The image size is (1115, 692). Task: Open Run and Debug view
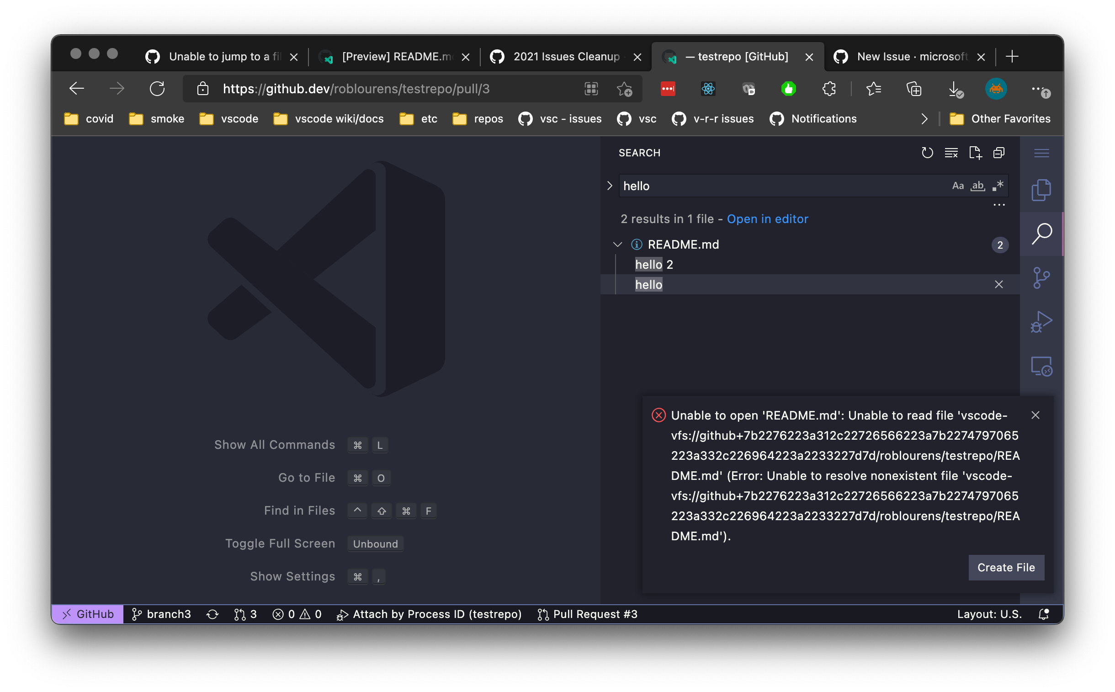point(1041,322)
